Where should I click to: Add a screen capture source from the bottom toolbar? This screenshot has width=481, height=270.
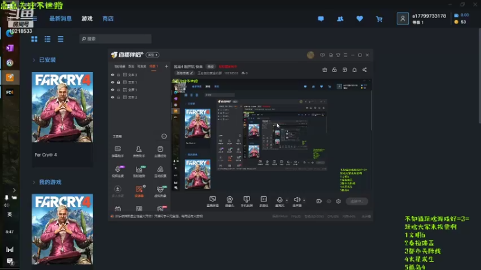(x=213, y=201)
